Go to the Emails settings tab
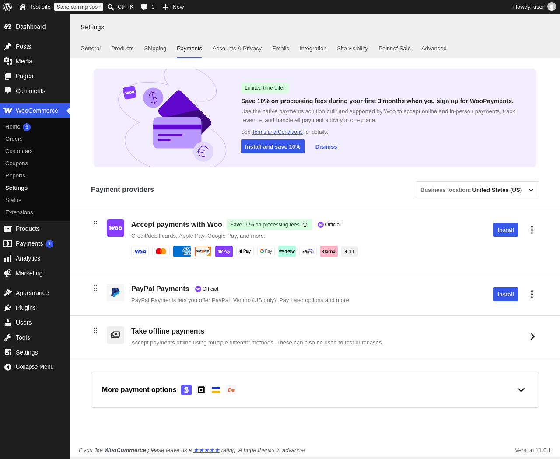 tap(280, 49)
